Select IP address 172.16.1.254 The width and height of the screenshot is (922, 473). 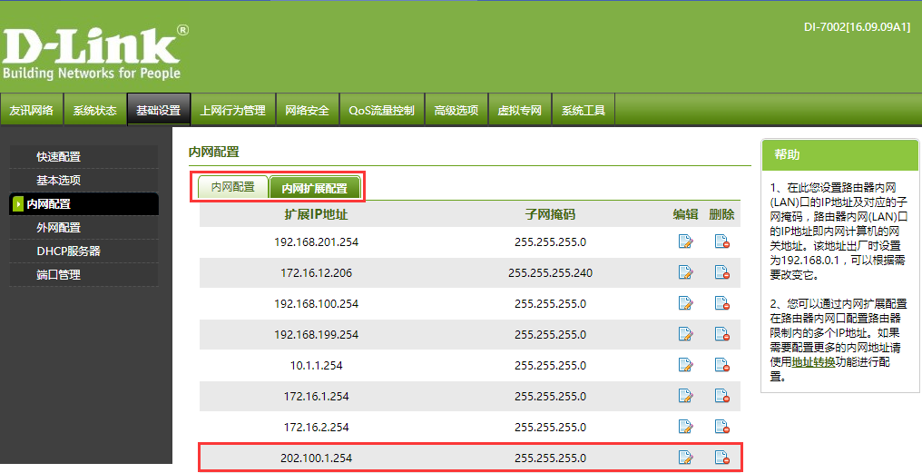[317, 396]
